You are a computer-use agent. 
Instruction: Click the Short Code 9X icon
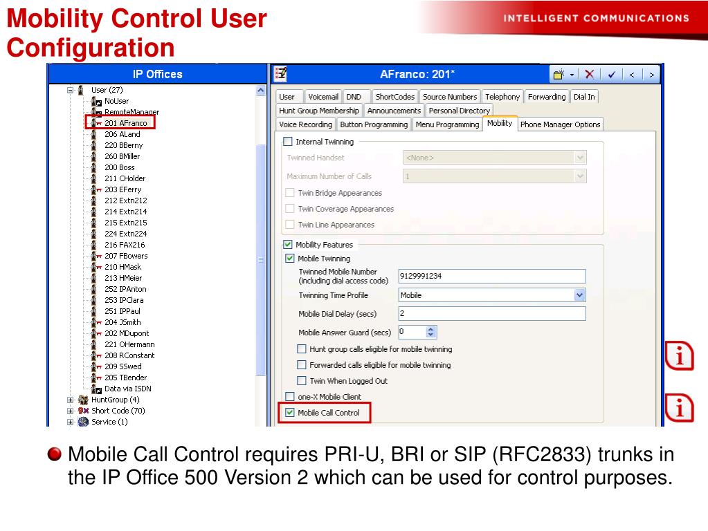83,411
